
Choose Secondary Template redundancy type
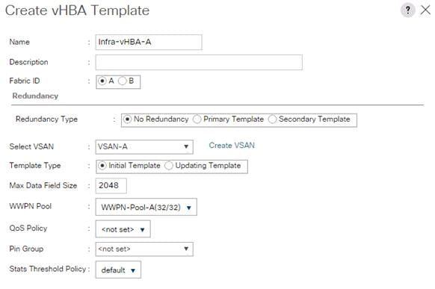pos(272,119)
